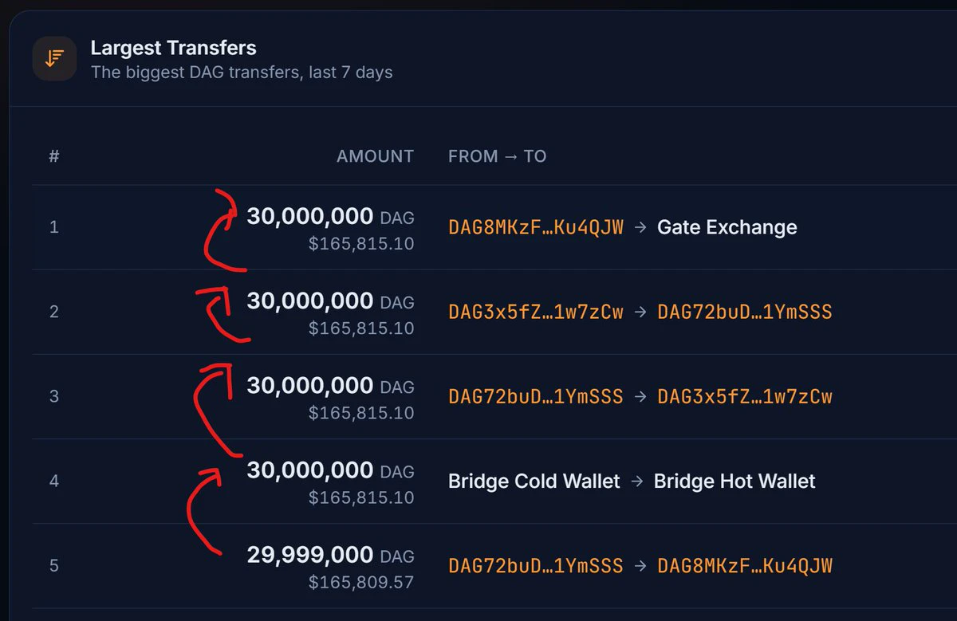Open recipient DAG72buD…1YmSSS in row 2
Viewport: 957px width, 621px height.
[745, 312]
